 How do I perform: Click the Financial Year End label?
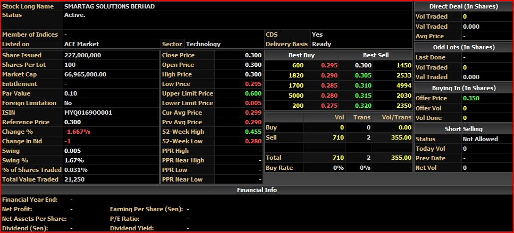point(30,199)
